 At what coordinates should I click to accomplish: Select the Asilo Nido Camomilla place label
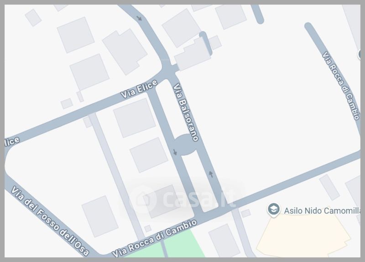322,211
